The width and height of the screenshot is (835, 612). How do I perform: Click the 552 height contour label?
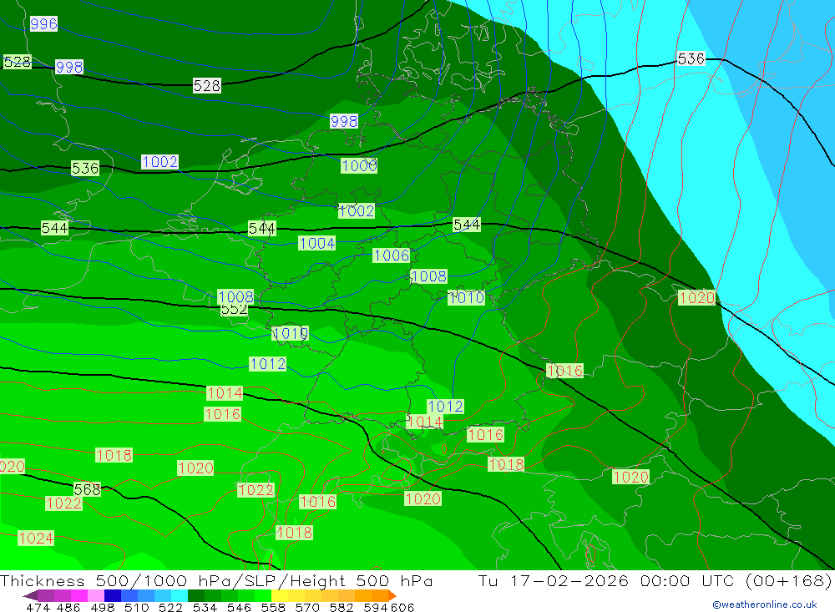pos(235,310)
